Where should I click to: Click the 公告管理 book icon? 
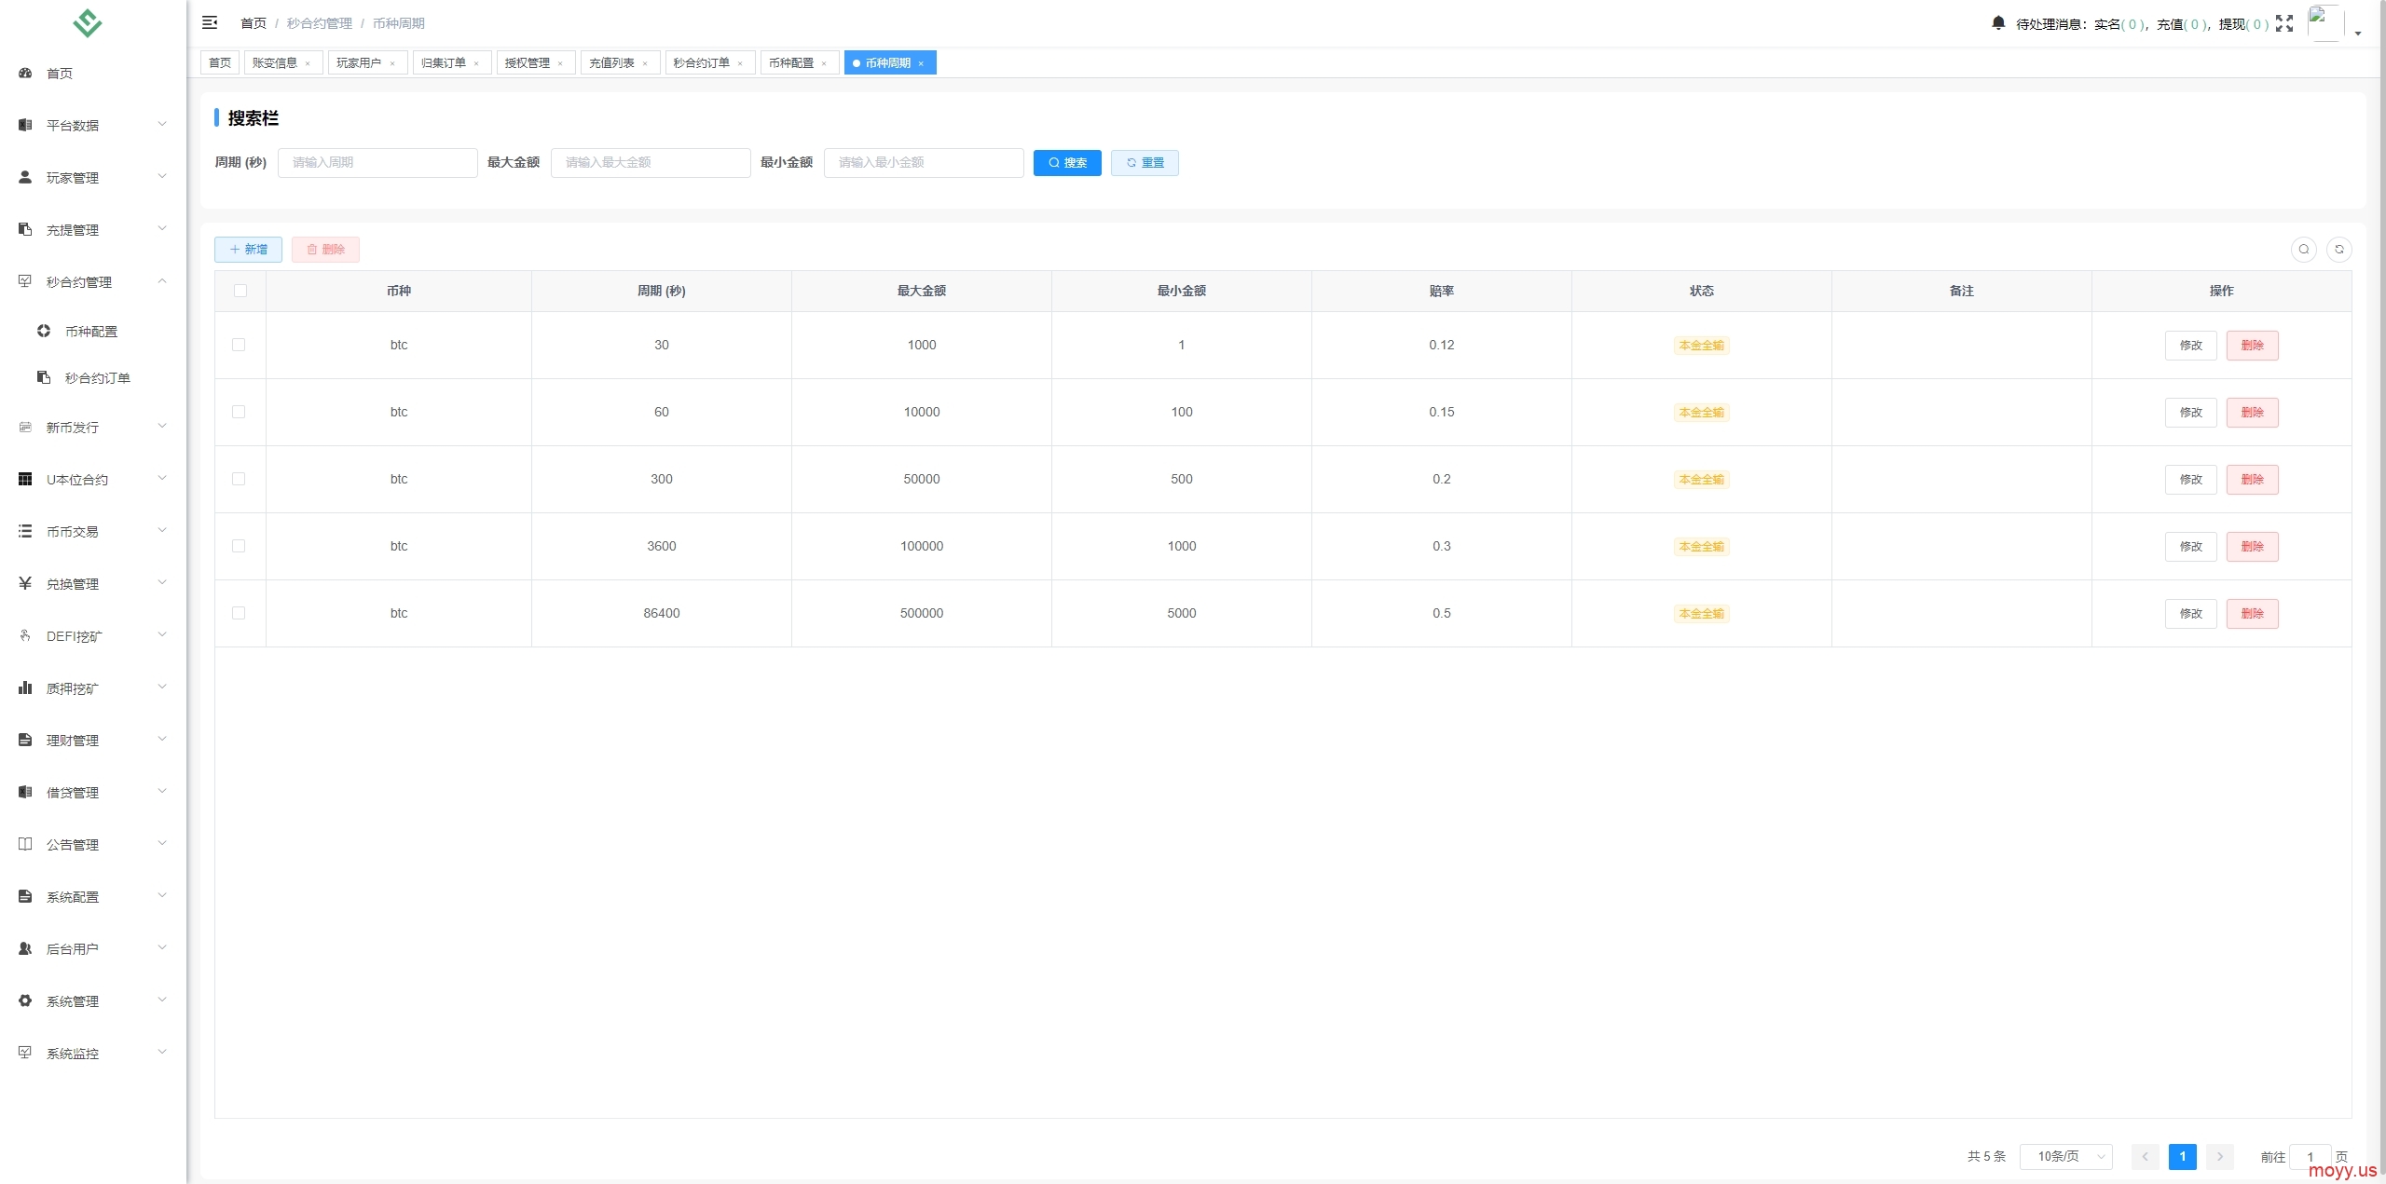[x=25, y=844]
